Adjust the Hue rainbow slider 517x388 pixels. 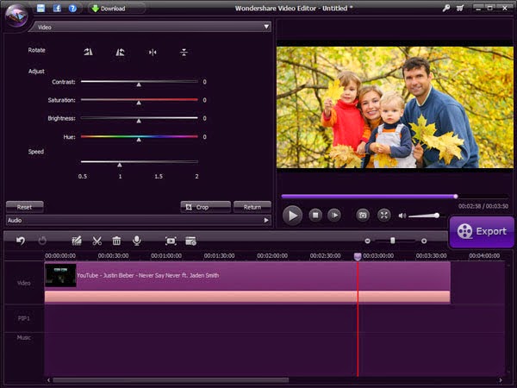click(x=139, y=137)
